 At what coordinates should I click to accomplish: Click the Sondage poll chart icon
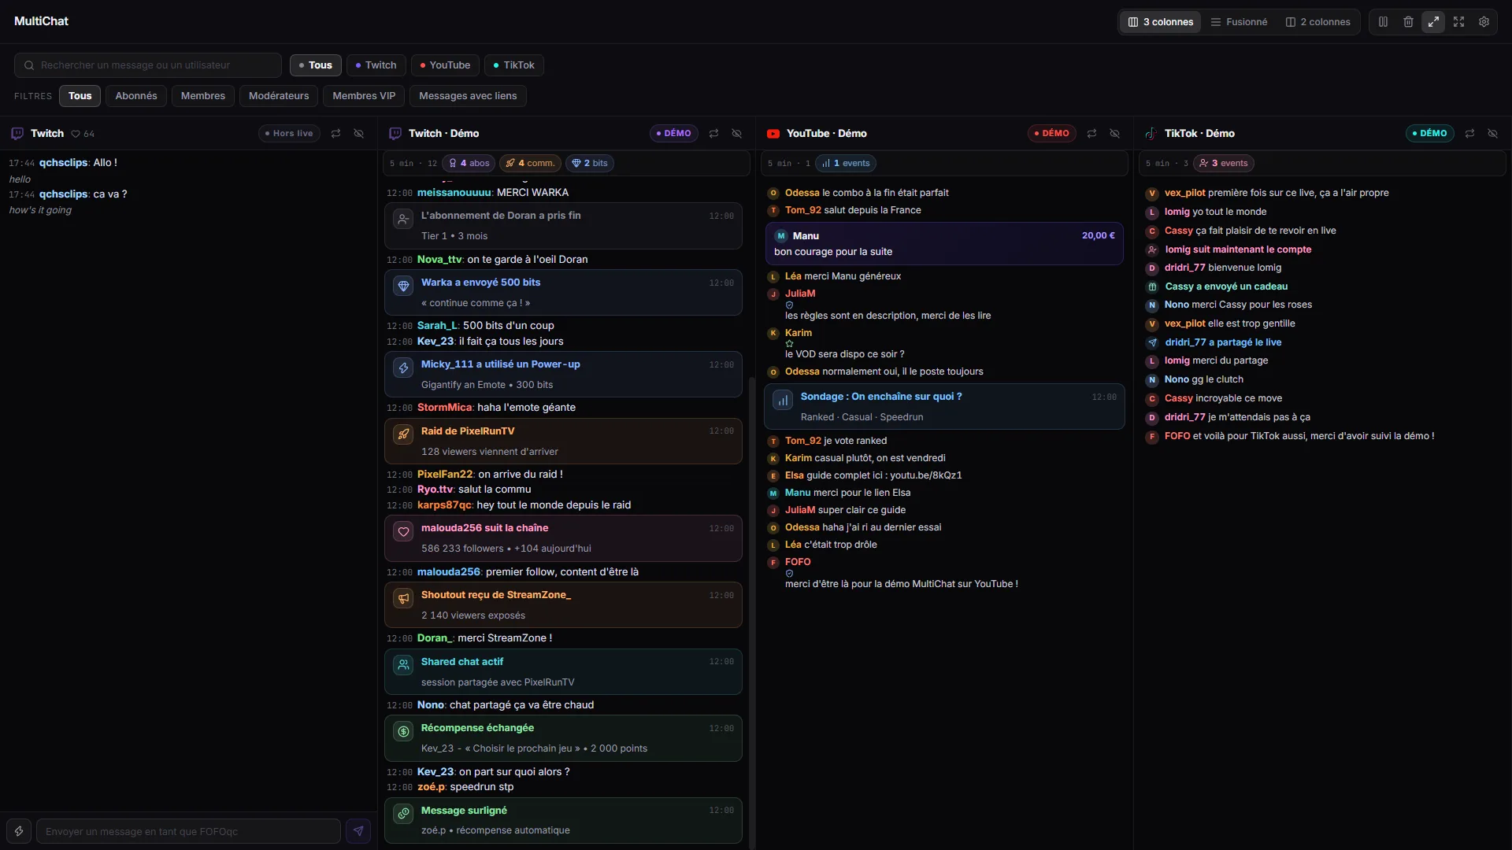pyautogui.click(x=783, y=400)
